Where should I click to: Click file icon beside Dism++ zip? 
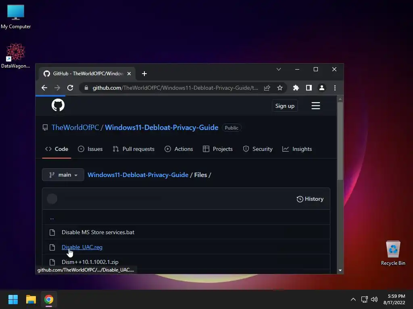coord(52,262)
